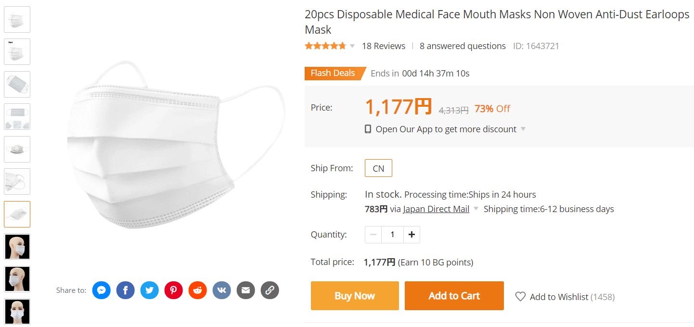Share product on Pinterest

tap(174, 290)
